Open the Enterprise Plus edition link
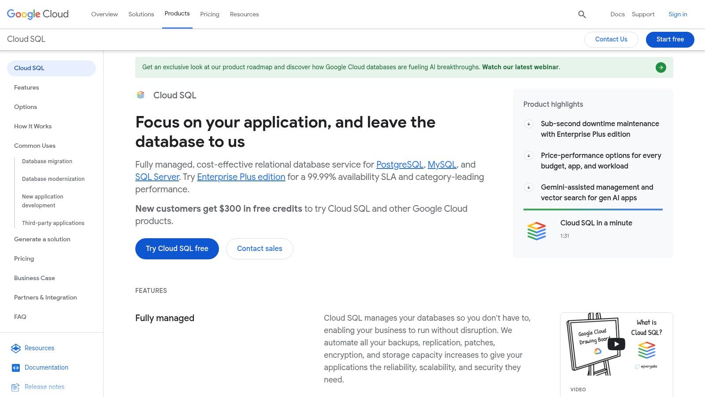The width and height of the screenshot is (705, 397). (241, 177)
